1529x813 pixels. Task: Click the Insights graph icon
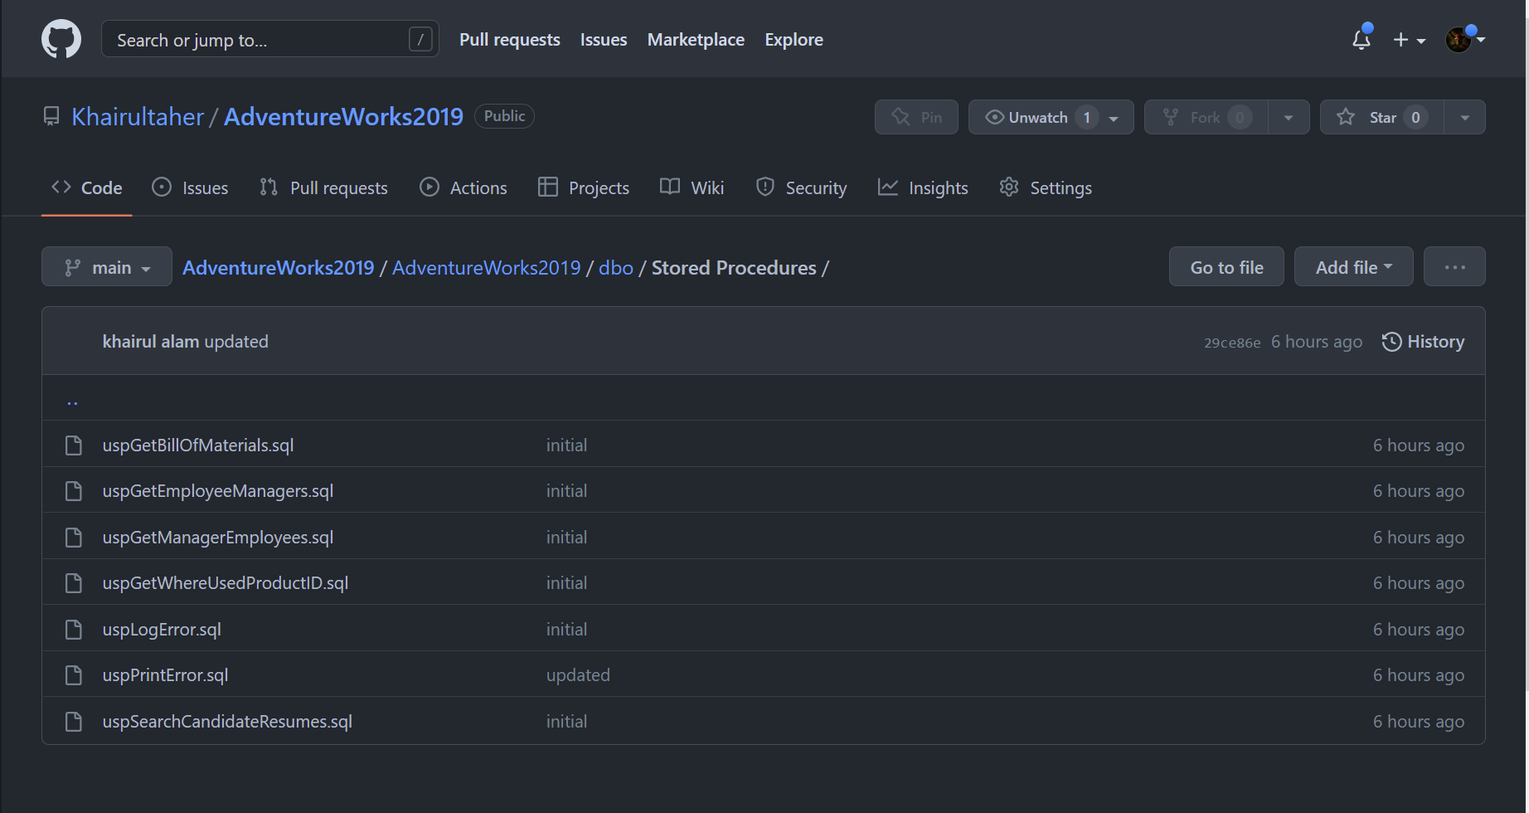click(888, 187)
